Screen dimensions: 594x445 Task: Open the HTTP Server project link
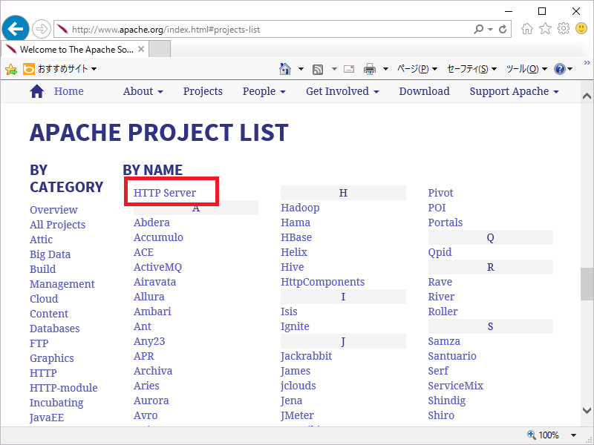(165, 193)
